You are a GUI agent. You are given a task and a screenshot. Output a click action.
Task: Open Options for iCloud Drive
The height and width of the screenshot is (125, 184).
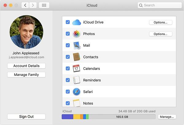[160, 22]
